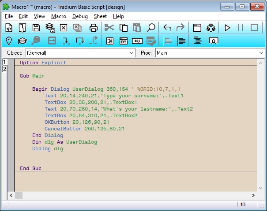Image resolution: width=267 pixels, height=211 pixels.
Task: Open the Macro menu
Action: 59,16
